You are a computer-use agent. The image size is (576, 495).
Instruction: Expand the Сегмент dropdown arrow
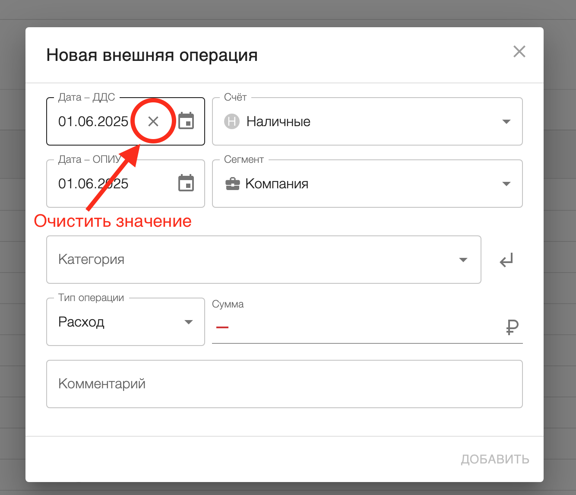[506, 184]
